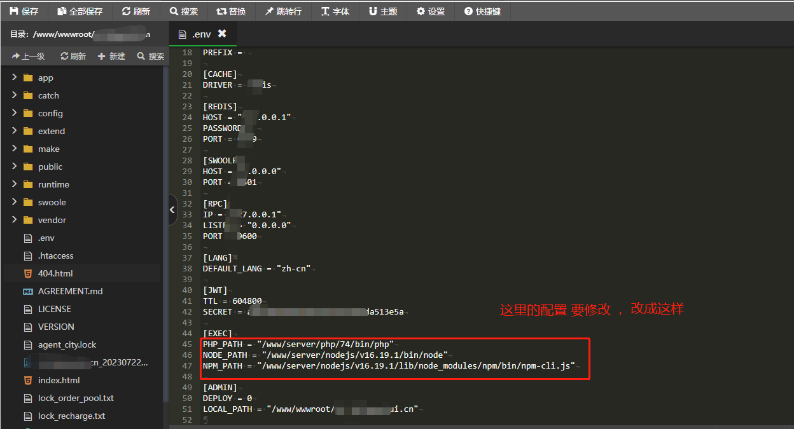Collapse the sidebar with arrow handle
Screen dimensions: 794x429
point(172,210)
